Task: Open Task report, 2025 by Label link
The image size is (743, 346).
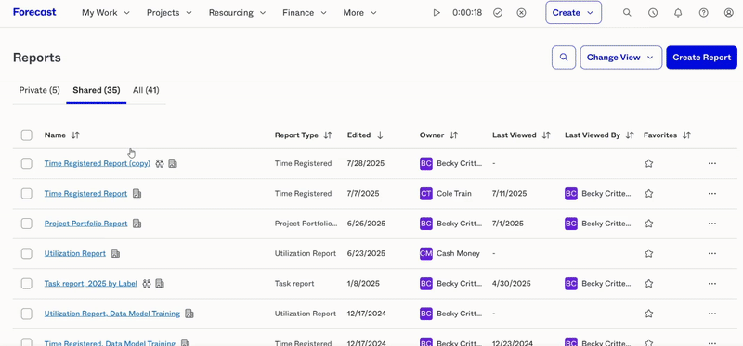Action: 90,284
